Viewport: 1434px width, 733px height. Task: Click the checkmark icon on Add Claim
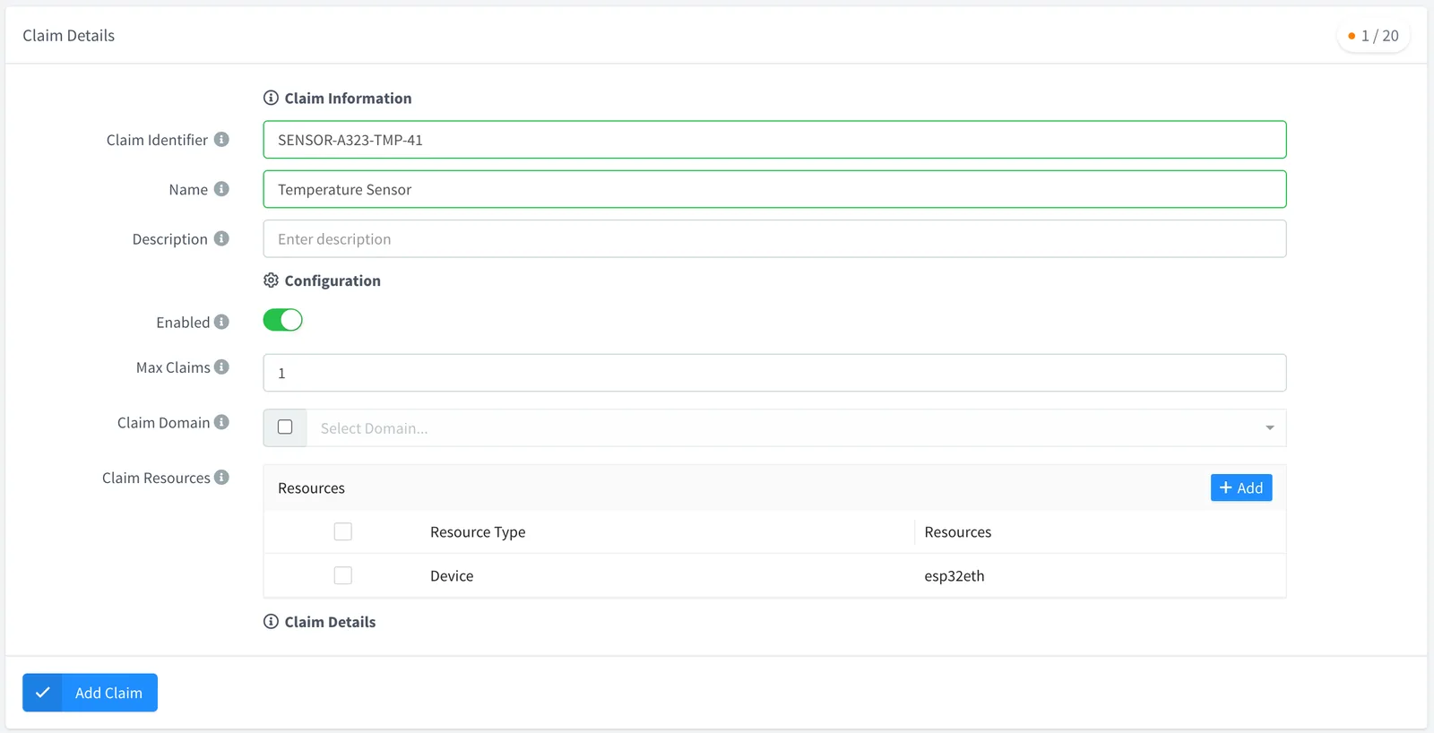point(42,693)
